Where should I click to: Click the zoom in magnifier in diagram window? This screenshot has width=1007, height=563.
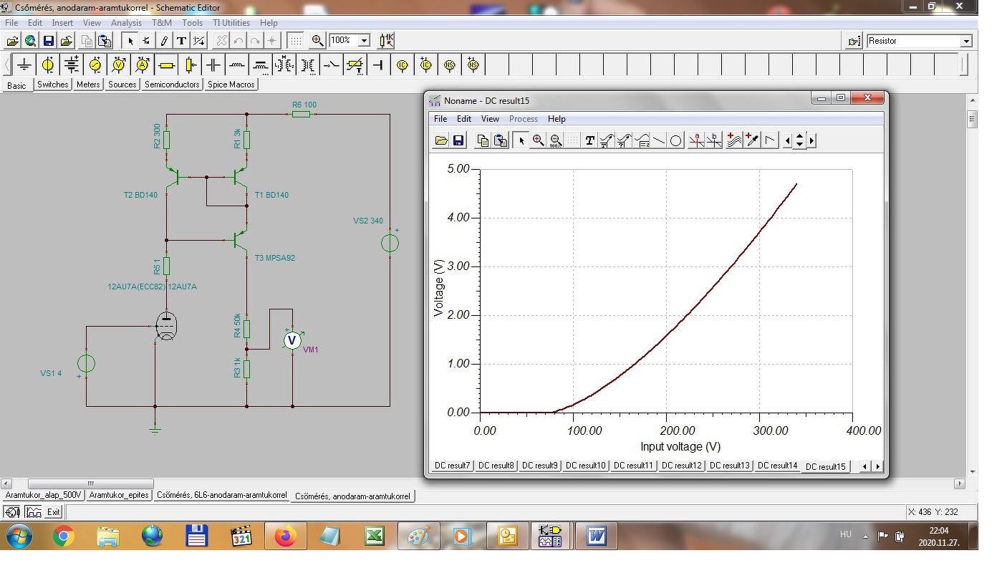[x=538, y=140]
